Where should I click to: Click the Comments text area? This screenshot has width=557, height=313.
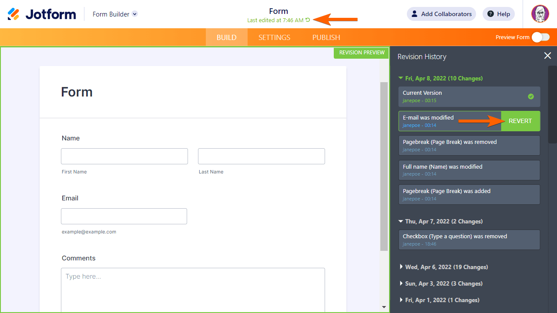pos(193,290)
